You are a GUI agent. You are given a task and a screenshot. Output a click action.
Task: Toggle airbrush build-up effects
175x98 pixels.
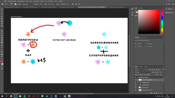click(57, 4)
